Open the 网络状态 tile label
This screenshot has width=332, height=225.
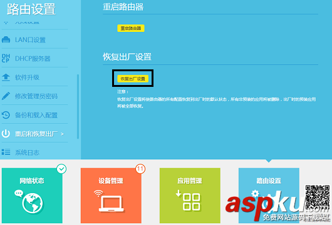pos(32,181)
